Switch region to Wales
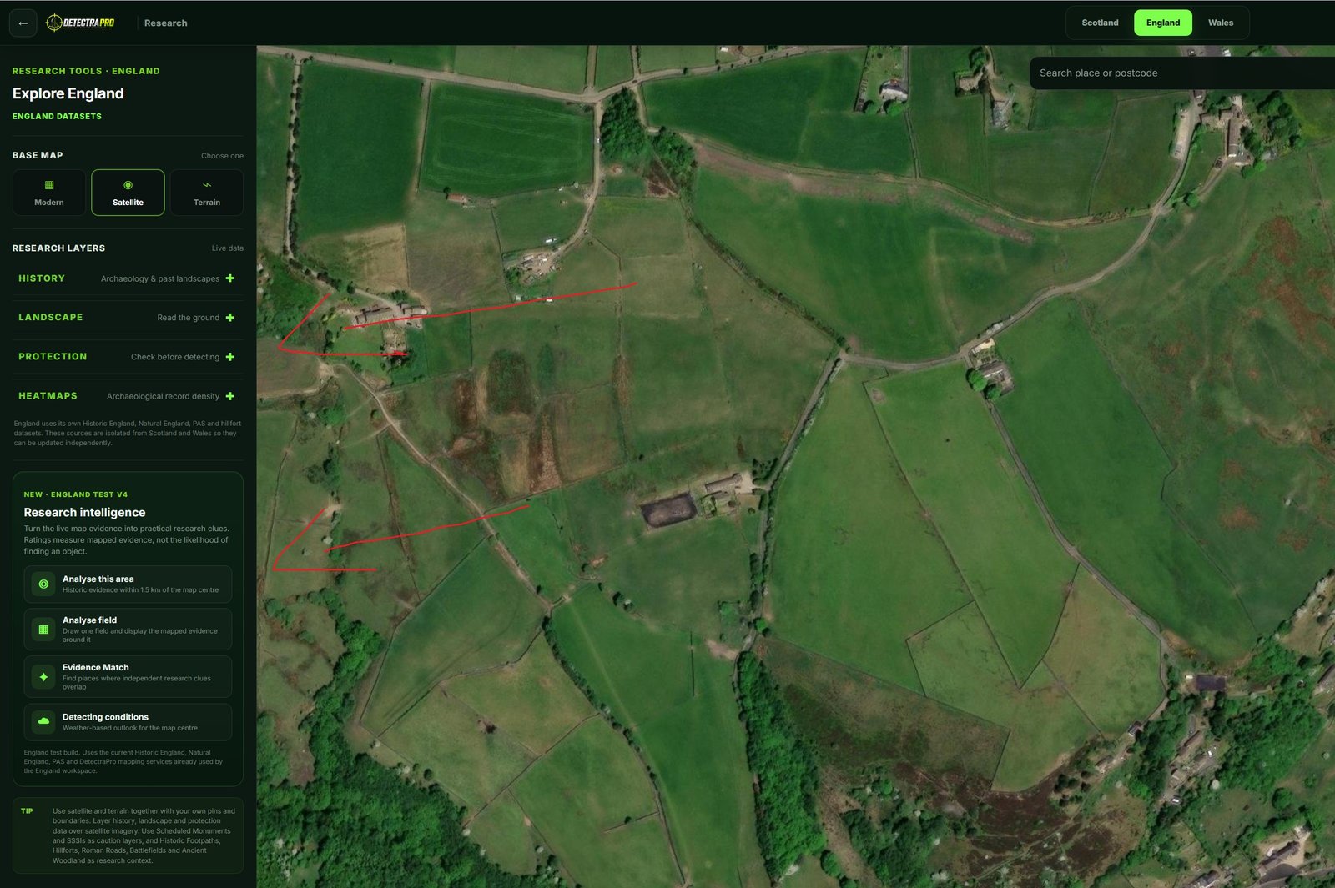The image size is (1335, 888). [x=1220, y=23]
